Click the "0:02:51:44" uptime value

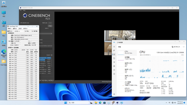tap(144, 93)
